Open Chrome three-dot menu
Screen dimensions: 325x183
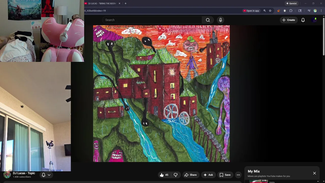click(x=321, y=11)
